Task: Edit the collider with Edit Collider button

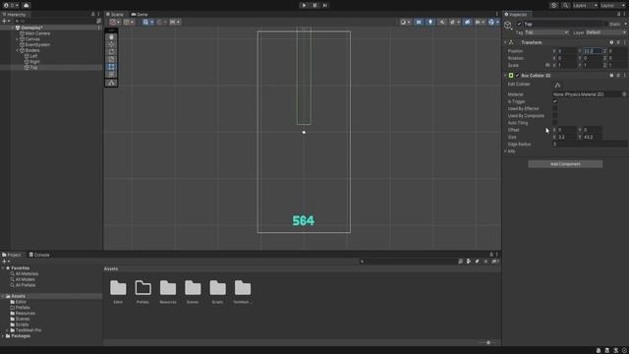Action: [557, 85]
